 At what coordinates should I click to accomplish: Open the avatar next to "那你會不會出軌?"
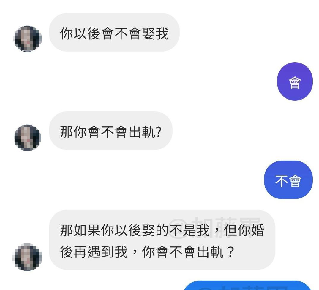(27, 137)
